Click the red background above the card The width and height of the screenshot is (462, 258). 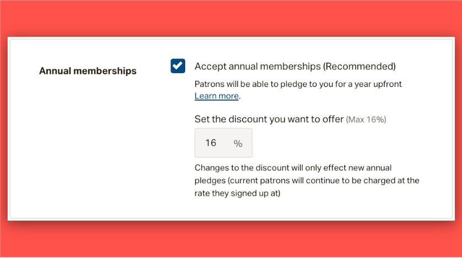(231, 18)
